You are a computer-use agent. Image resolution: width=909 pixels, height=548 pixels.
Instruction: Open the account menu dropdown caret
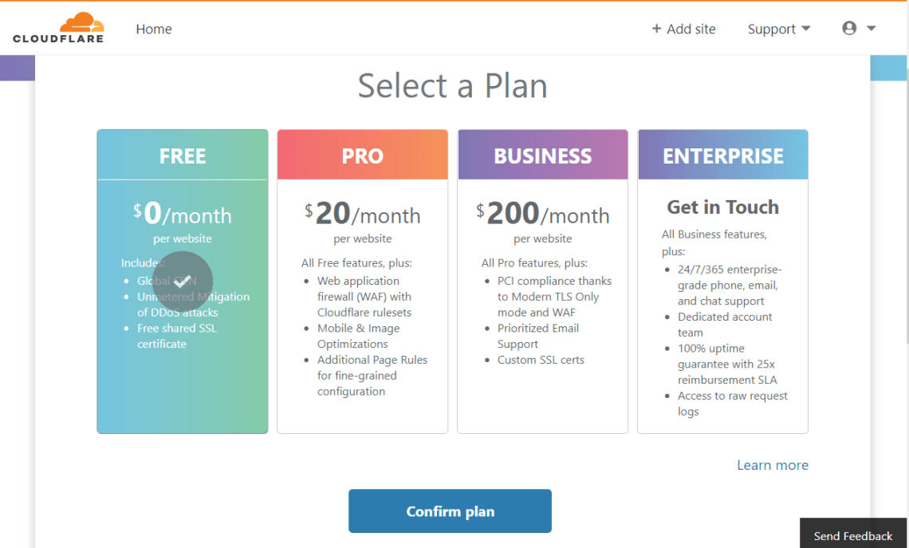[x=872, y=29]
